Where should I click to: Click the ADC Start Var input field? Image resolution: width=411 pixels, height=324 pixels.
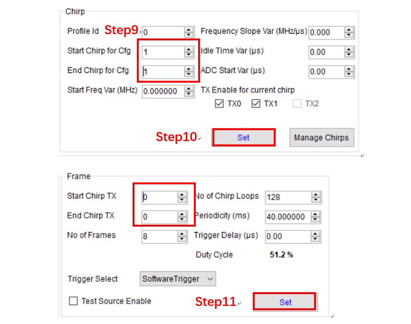(x=326, y=72)
